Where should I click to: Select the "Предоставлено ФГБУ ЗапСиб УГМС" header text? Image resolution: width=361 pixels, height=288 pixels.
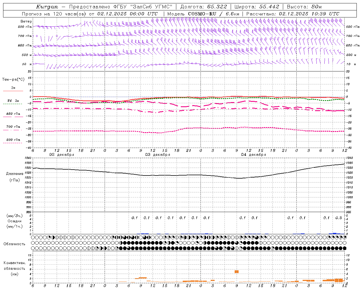pyautogui.click(x=121, y=7)
